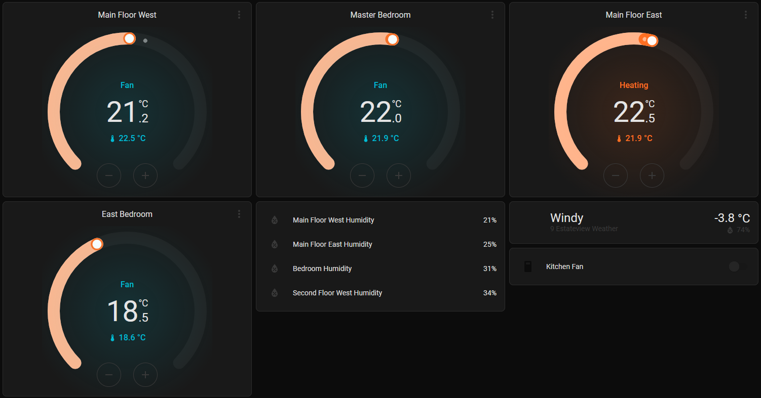This screenshot has height=398, width=761.
Task: Open the Main Floor West options menu
Action: 239,15
